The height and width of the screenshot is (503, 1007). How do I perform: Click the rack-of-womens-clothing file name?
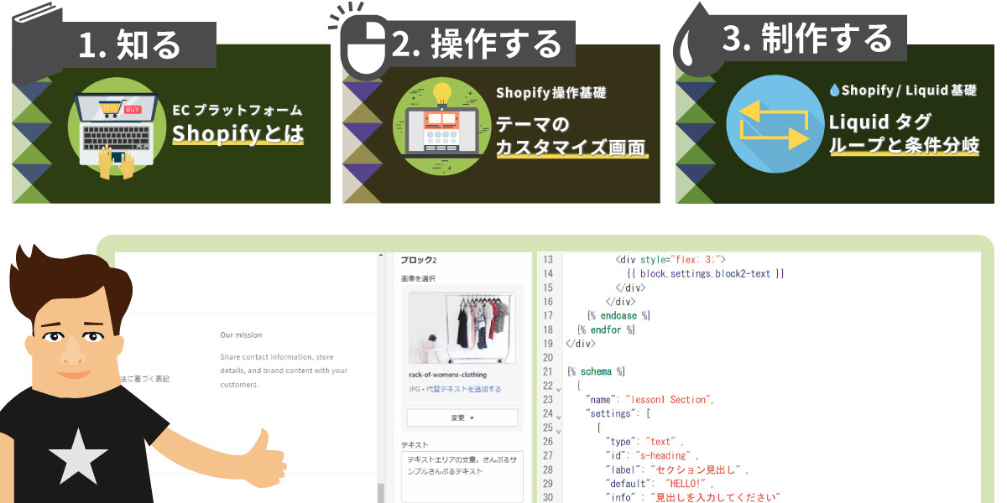click(x=447, y=375)
